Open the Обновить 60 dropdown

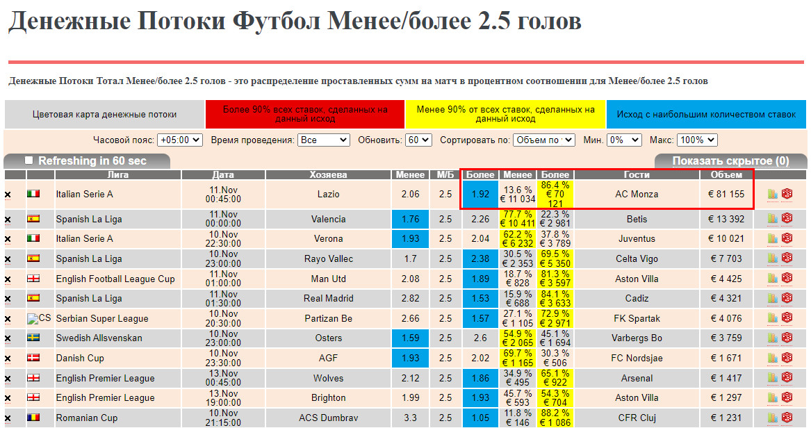pyautogui.click(x=418, y=140)
